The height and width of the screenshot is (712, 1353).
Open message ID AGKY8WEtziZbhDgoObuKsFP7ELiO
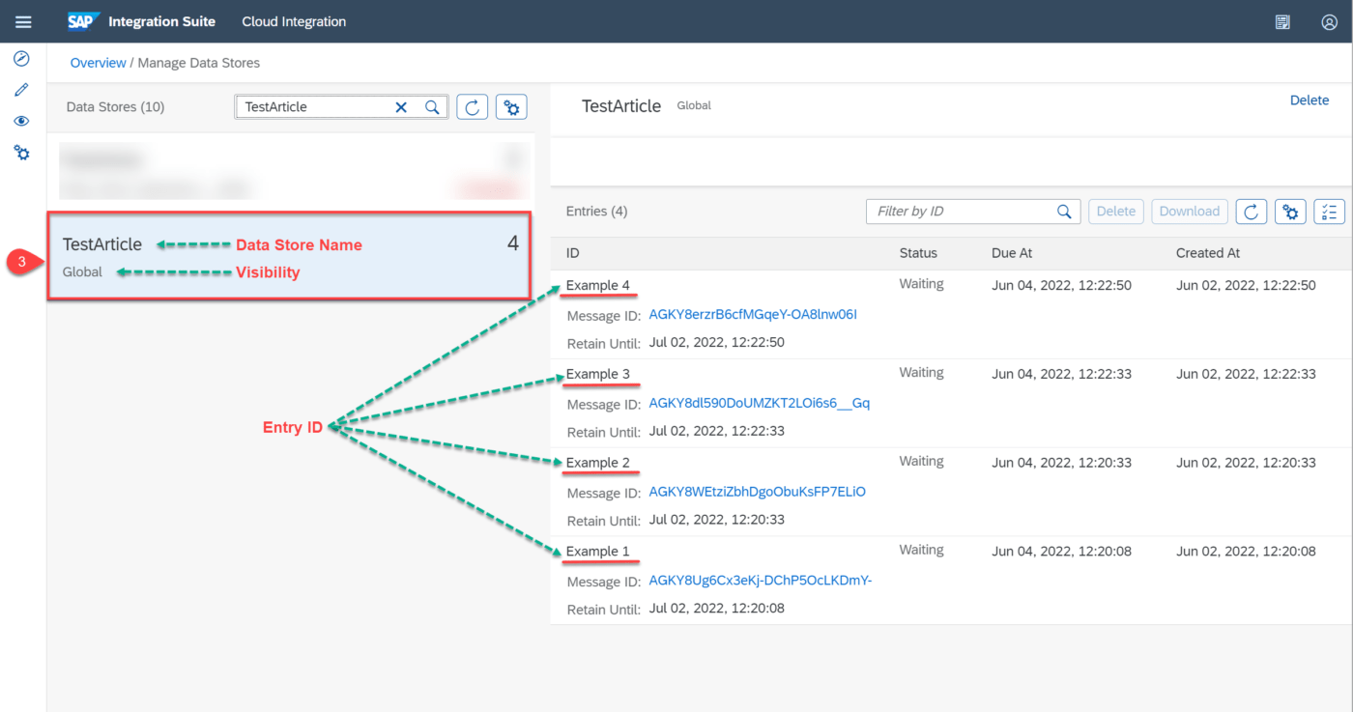pyautogui.click(x=757, y=493)
